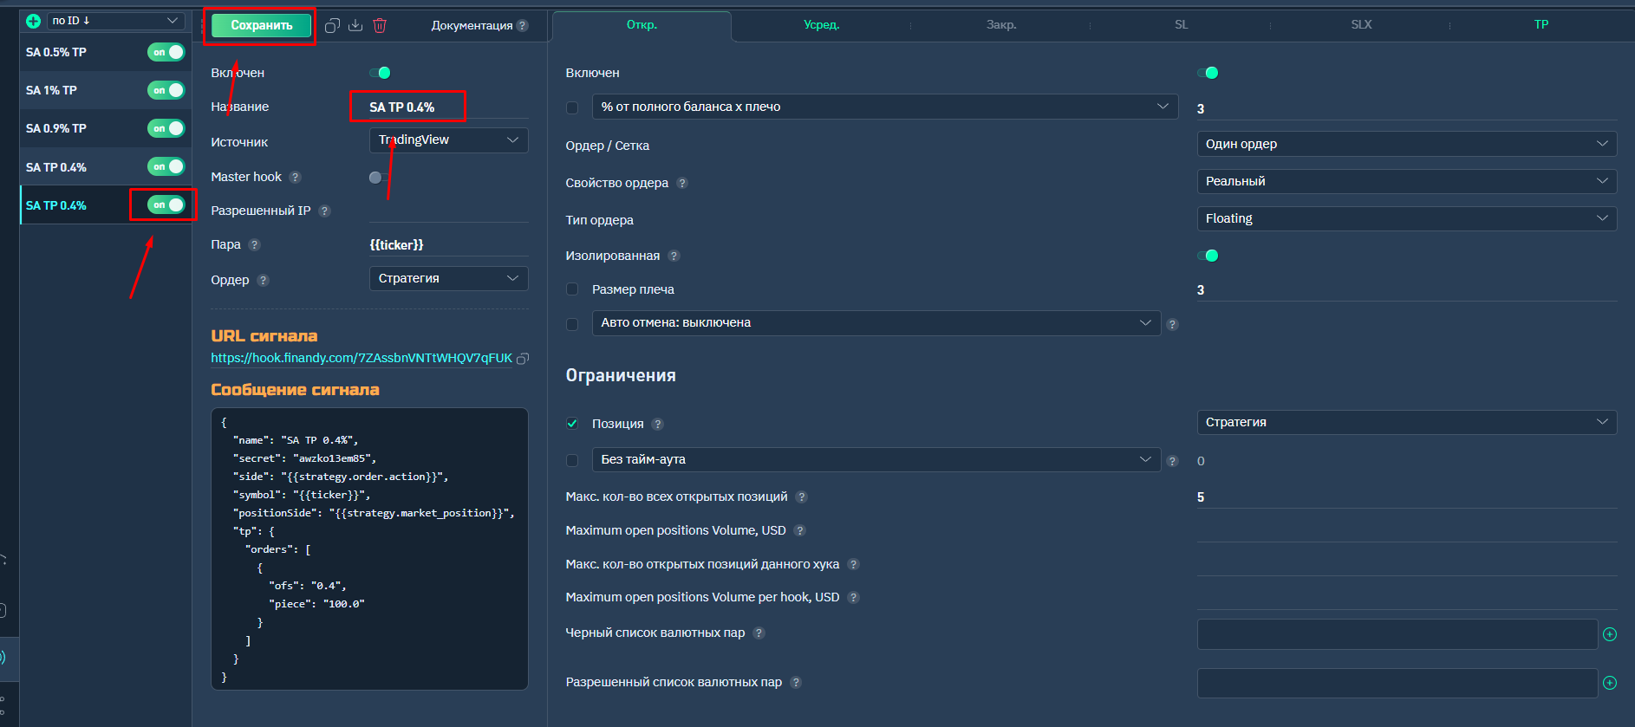Toggle the SA 0.9% TP signal switch
The image size is (1635, 727).
click(x=166, y=128)
